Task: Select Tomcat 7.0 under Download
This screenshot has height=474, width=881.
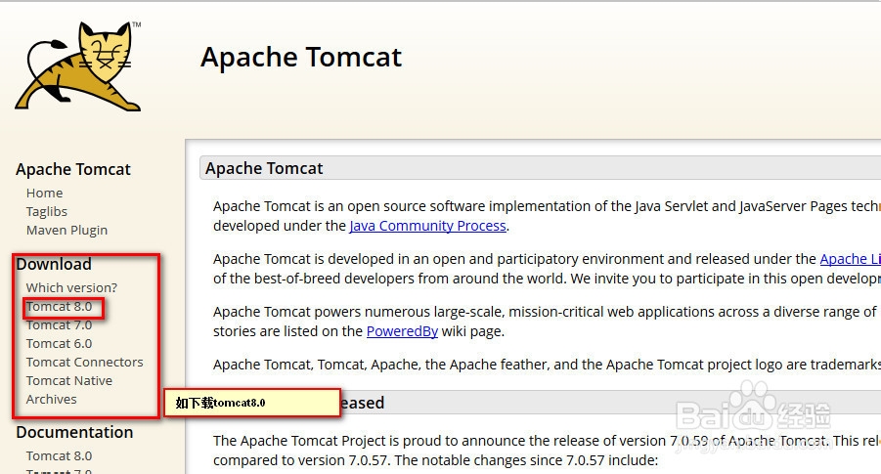Action: (59, 324)
